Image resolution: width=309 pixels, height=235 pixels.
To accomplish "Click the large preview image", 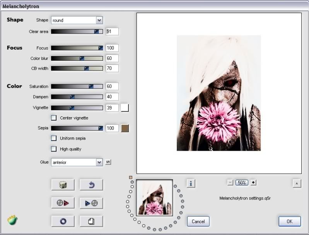I will [219, 93].
